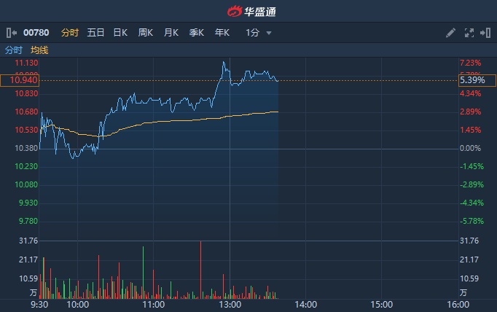Click the stock code 00780

[36, 33]
